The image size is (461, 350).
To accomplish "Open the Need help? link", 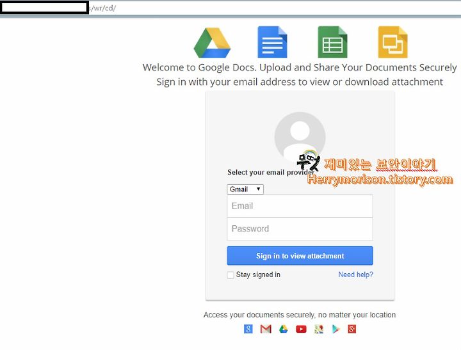I will click(356, 274).
